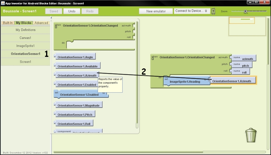Click the Boussole - Screen1 title
This screenshot has height=155, width=271.
click(x=20, y=11)
